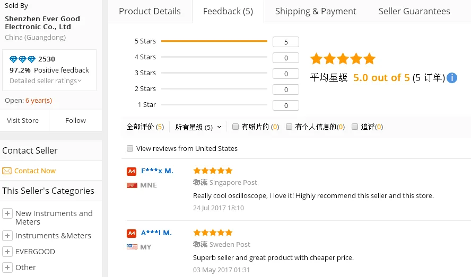The width and height of the screenshot is (471, 277).
Task: Click the diamond seller-level icons
Action: [22, 59]
